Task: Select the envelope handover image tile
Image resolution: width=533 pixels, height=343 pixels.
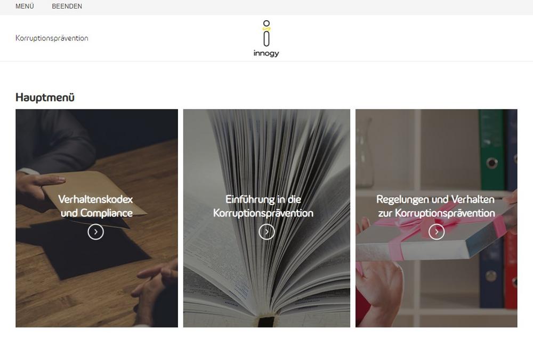Action: point(96,218)
